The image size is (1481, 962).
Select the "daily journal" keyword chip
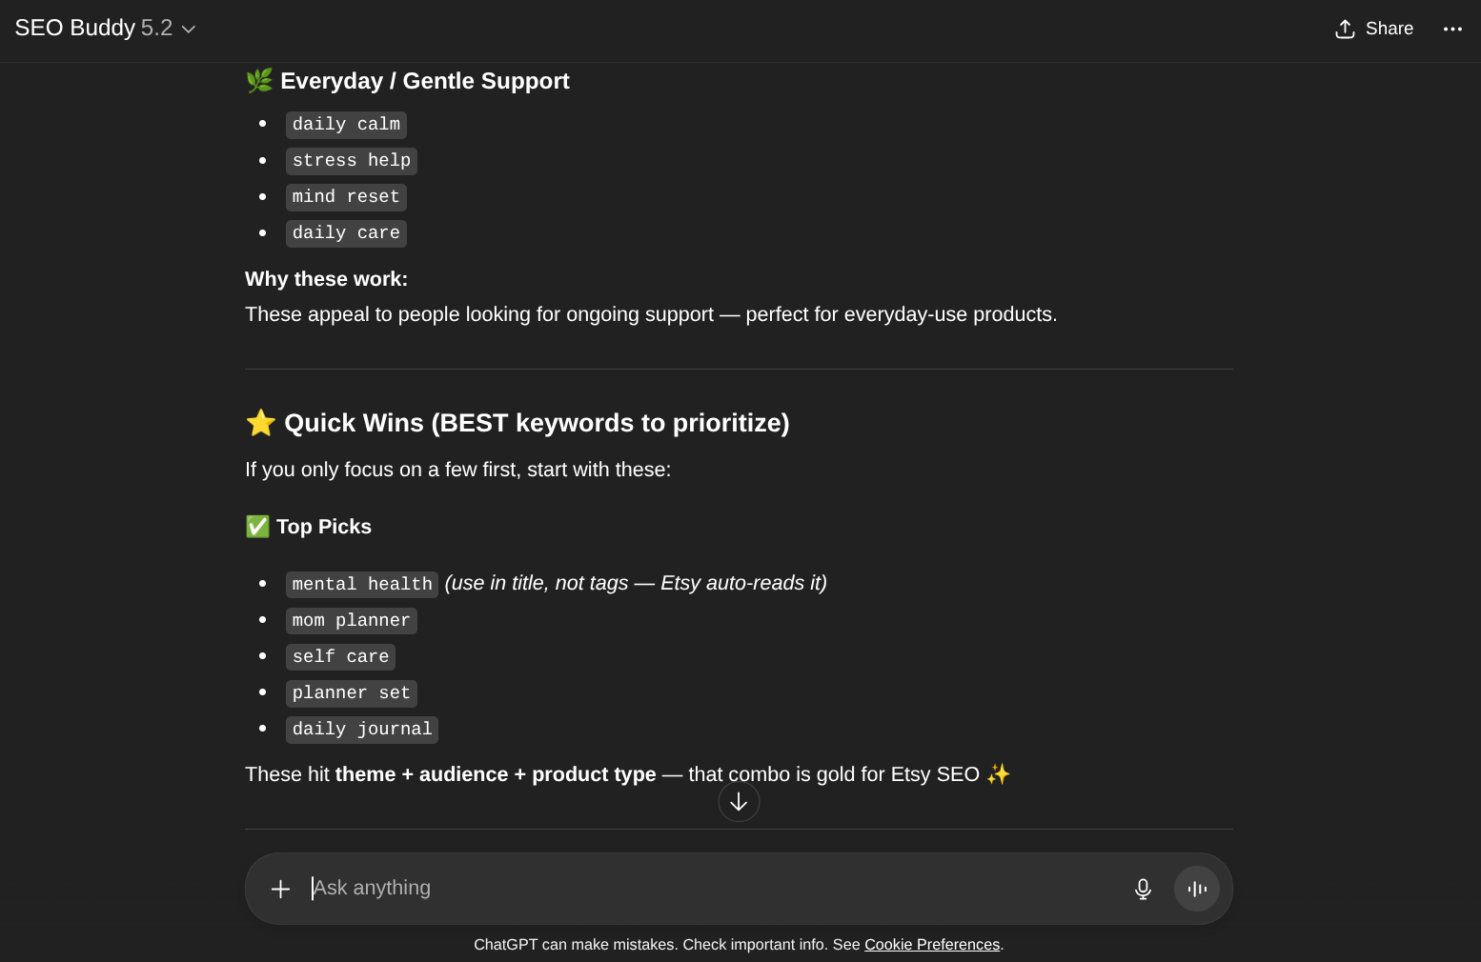[x=361, y=729]
